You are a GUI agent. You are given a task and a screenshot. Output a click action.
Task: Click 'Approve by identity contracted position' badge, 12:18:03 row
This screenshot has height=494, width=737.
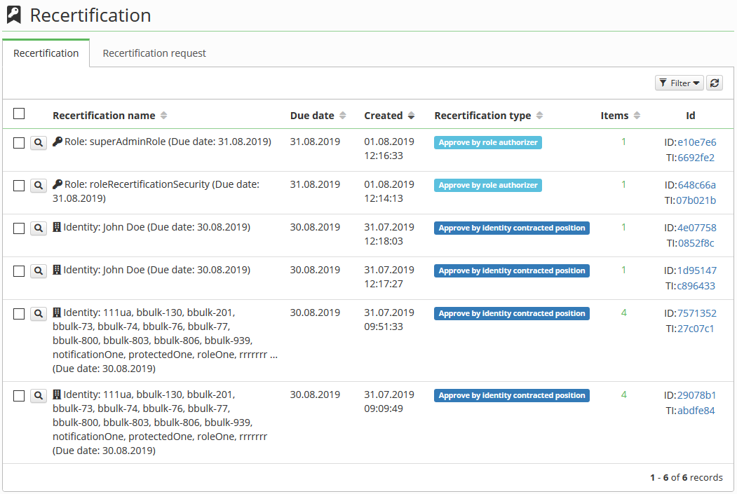(512, 228)
